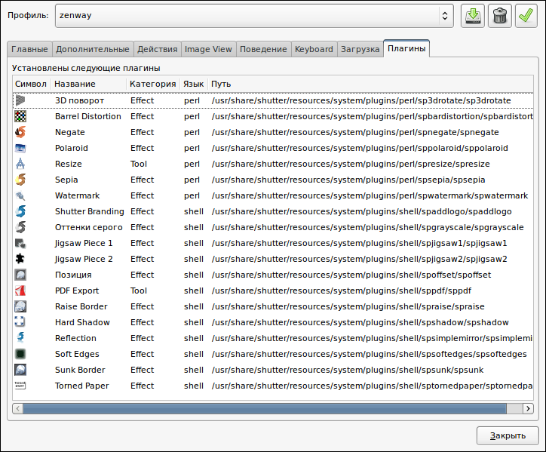Sort by the Категория column header

tap(153, 84)
